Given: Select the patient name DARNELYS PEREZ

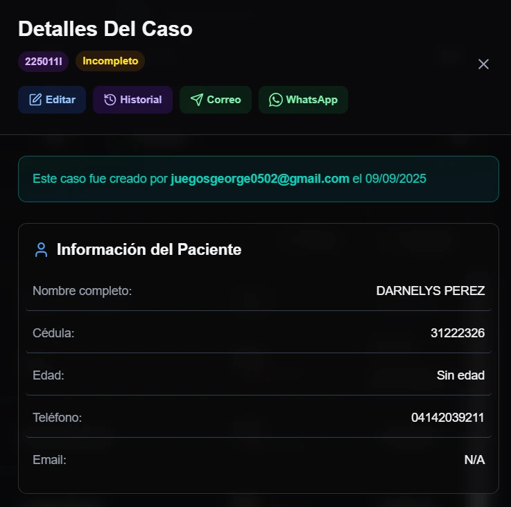Looking at the screenshot, I should click(430, 291).
